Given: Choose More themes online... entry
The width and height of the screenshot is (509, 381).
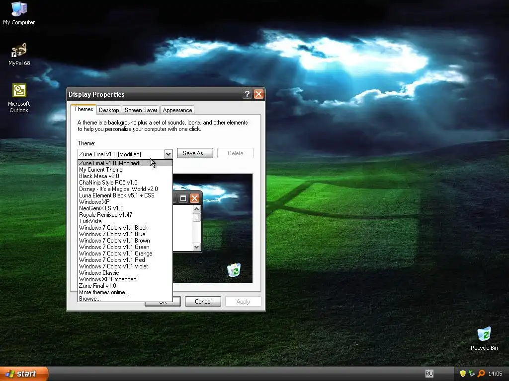Looking at the screenshot, I should pos(125,292).
